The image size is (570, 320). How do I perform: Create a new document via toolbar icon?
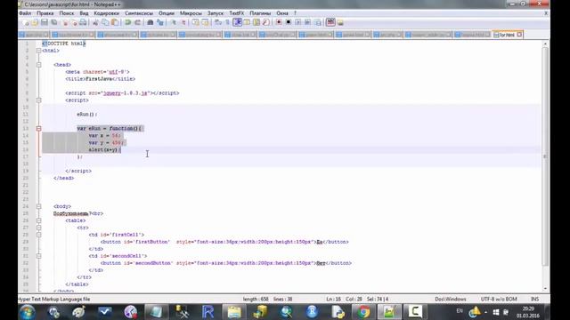[x=26, y=22]
